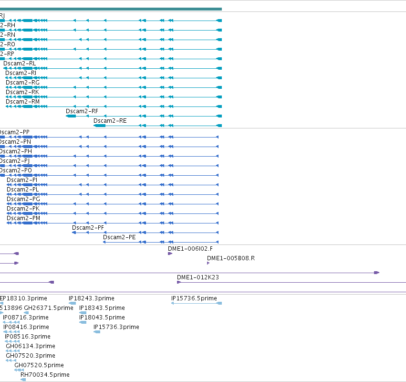Click the RH70034.5prime light blue glyph
Screen dimensions: 406x382
click(23, 380)
